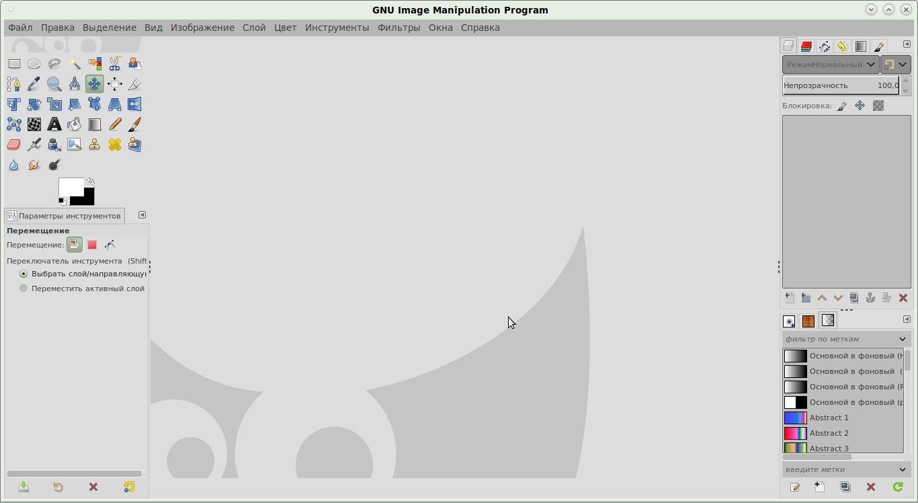Switch to the Patterns tab in lower dock
918x503 pixels.
(x=808, y=321)
